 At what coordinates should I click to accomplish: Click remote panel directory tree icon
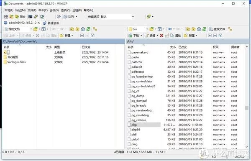(230, 29)
